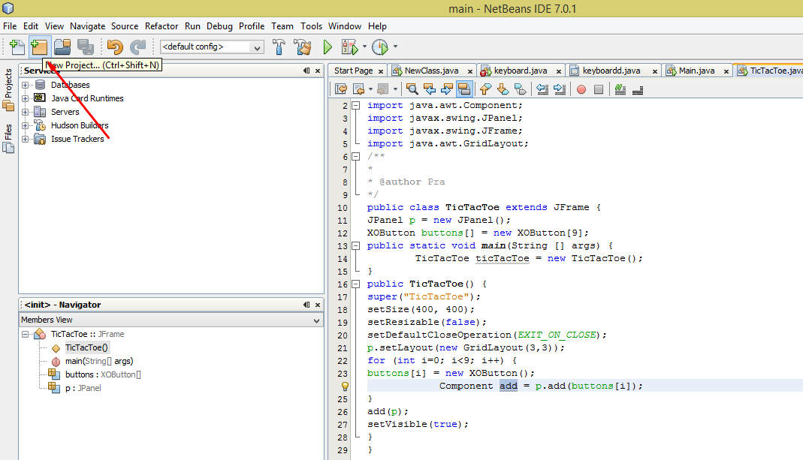Viewport: 803px width, 460px height.
Task: Click the Debug Project icon
Action: (350, 47)
